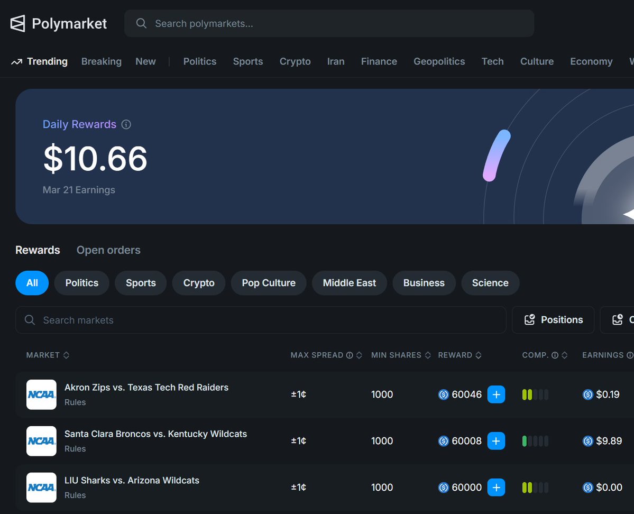Click competition bars for LIU Sharks row
Screen dimensions: 634x514
(x=535, y=488)
